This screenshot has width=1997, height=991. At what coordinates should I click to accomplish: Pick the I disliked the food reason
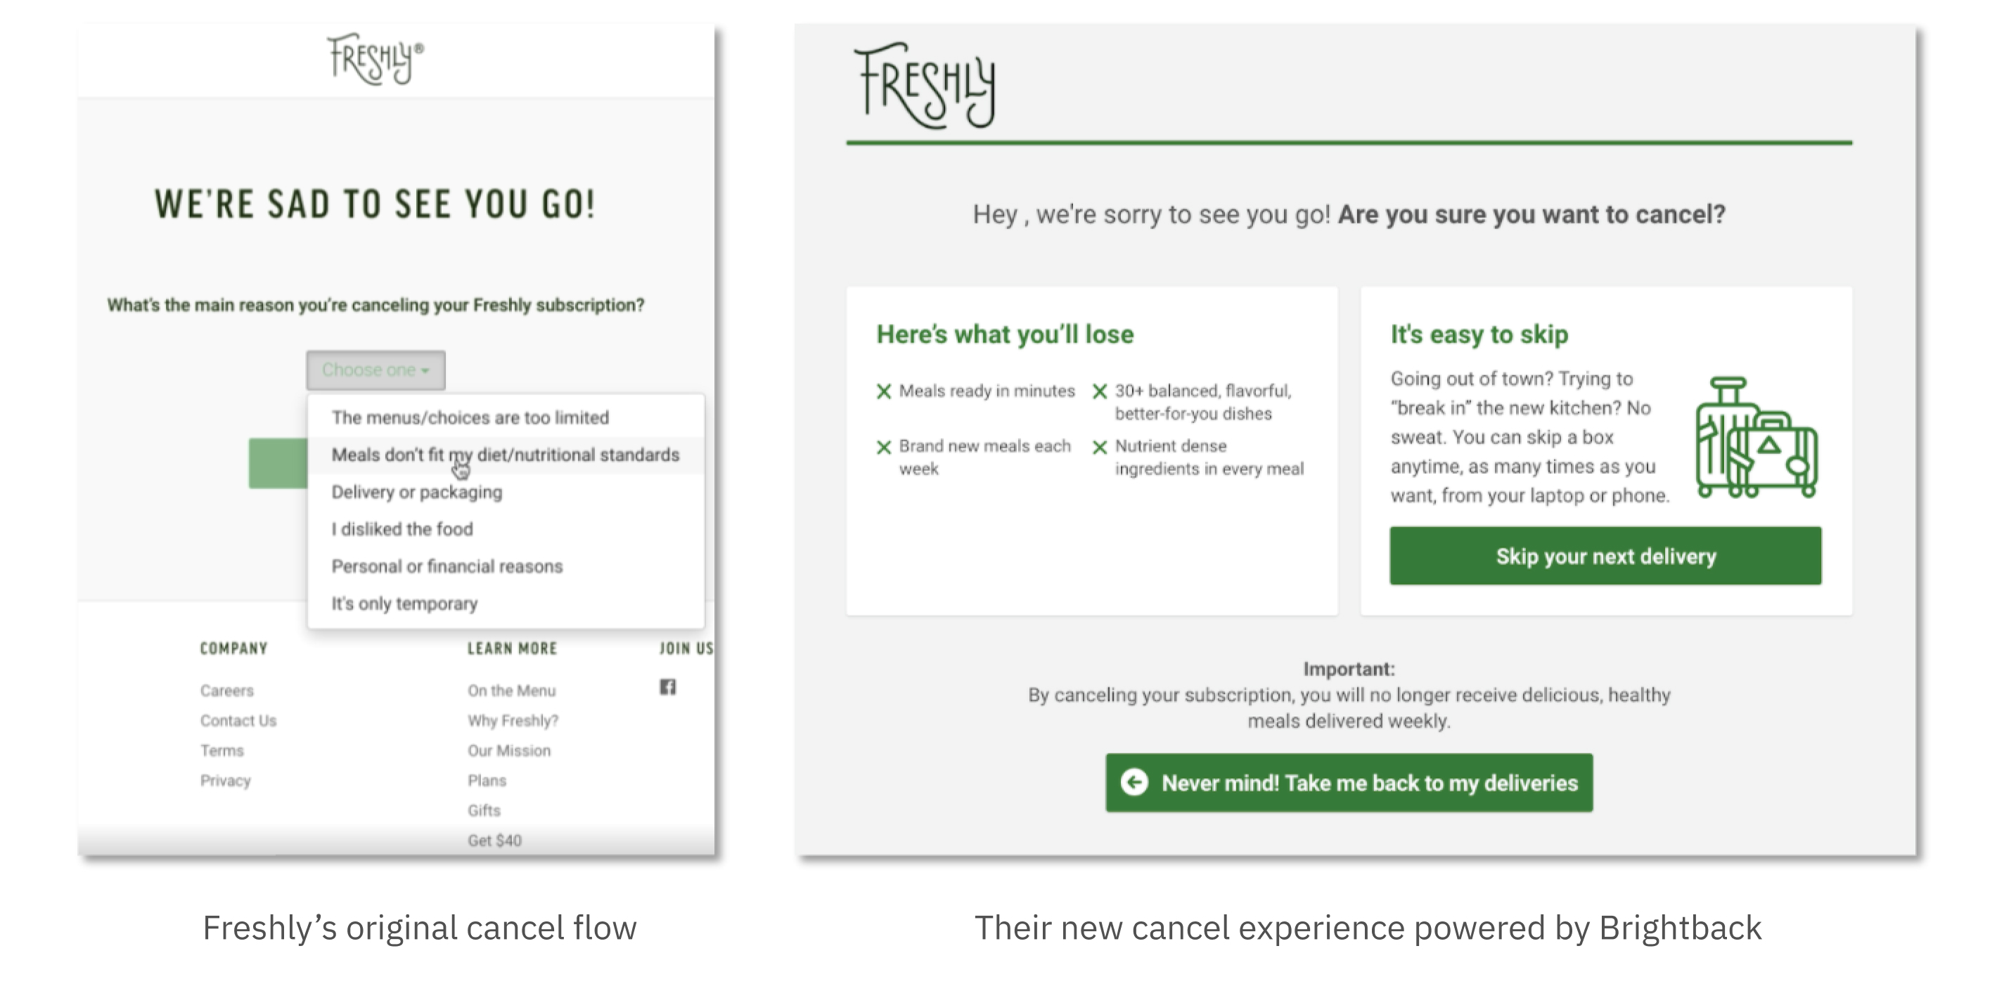click(506, 529)
